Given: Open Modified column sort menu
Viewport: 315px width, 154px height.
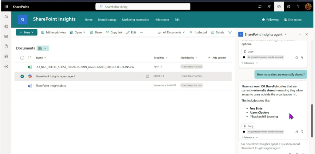Looking at the screenshot, I should [161, 58].
